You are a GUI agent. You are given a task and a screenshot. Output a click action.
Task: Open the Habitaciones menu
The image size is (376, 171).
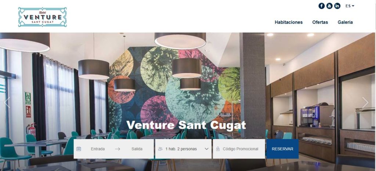(289, 22)
